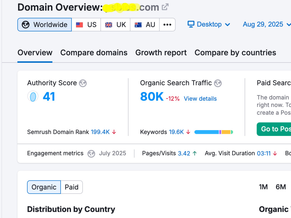Click the Authority Score oval chart icon
This screenshot has width=291, height=218.
(33, 96)
